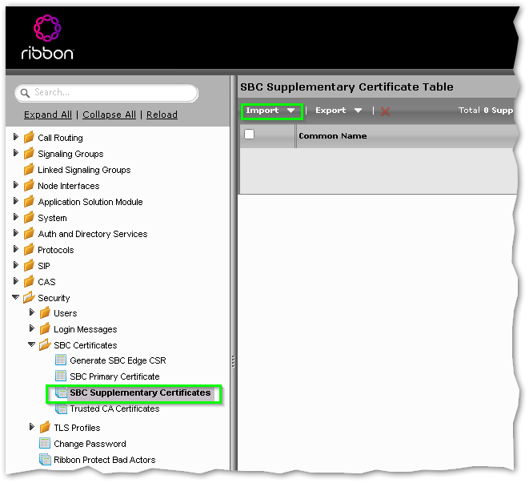Open the Import dropdown menu

pyautogui.click(x=271, y=111)
